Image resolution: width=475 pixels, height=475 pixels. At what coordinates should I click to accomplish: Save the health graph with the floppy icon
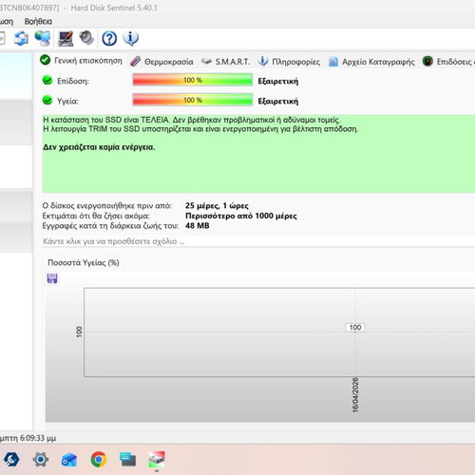52,278
